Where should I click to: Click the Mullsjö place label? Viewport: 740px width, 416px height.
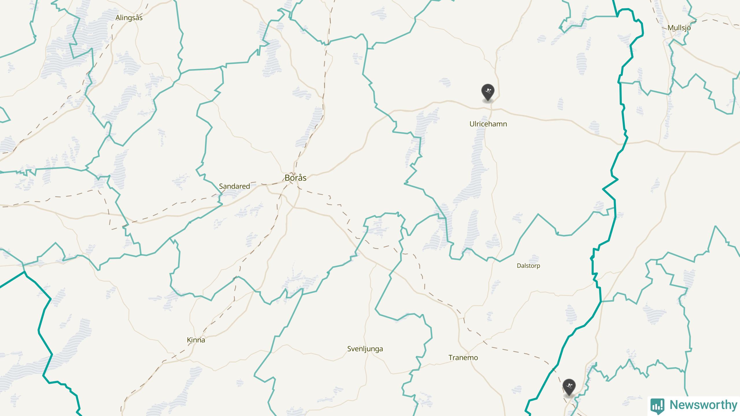pyautogui.click(x=679, y=28)
